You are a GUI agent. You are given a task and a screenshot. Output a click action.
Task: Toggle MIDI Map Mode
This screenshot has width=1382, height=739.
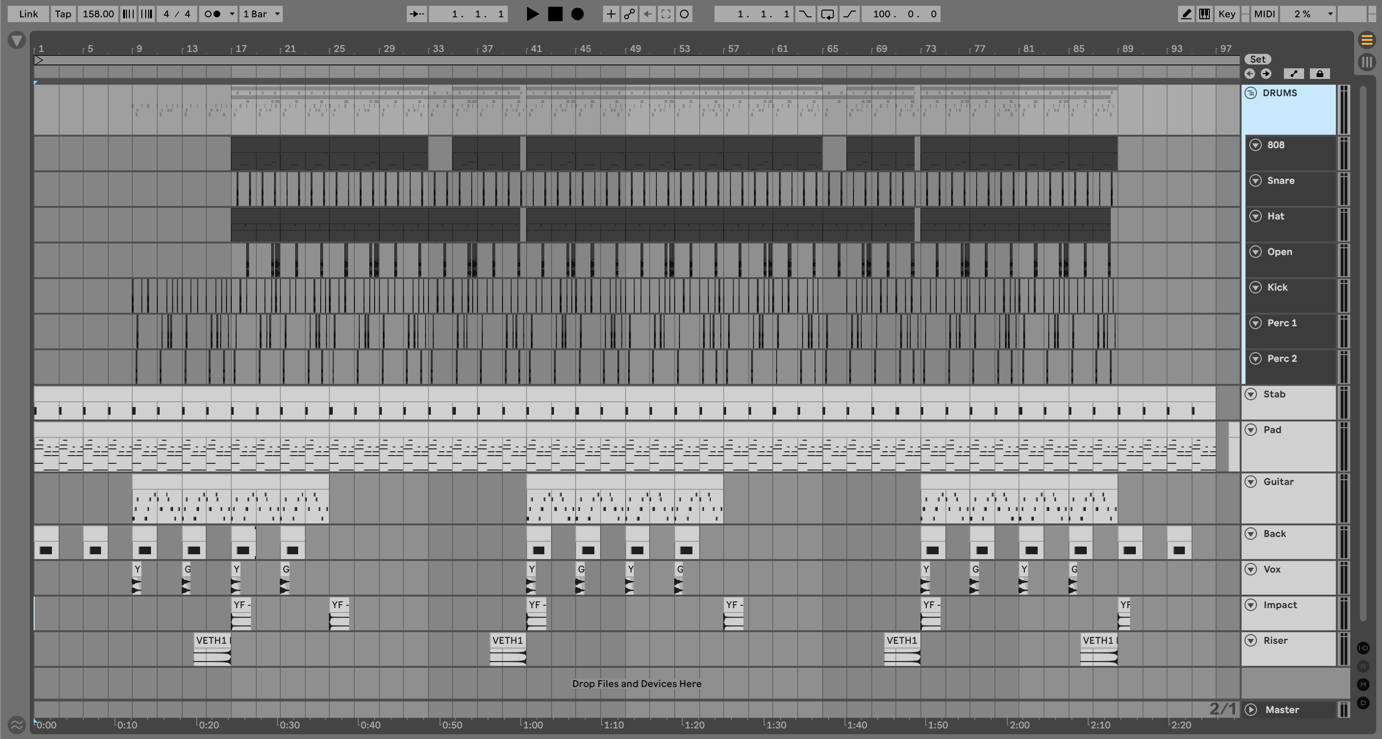1264,14
